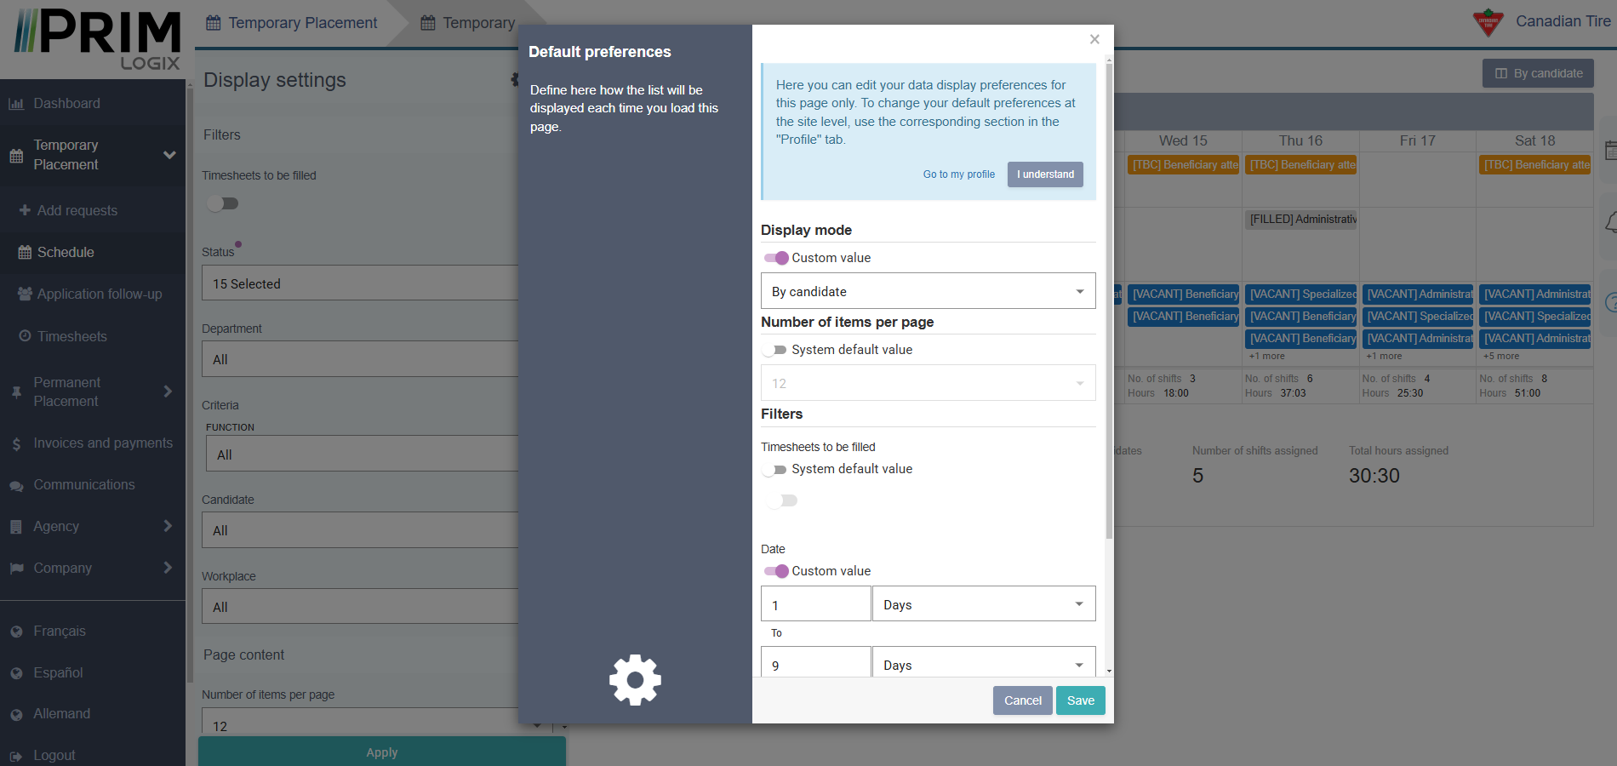Follow the Go to my profile link
1617x766 pixels.
pyautogui.click(x=958, y=174)
